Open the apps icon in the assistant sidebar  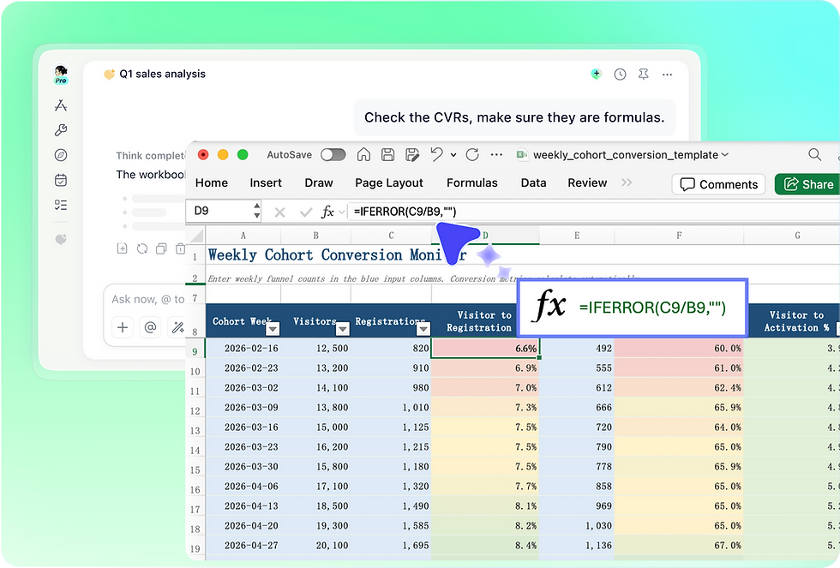(x=61, y=105)
